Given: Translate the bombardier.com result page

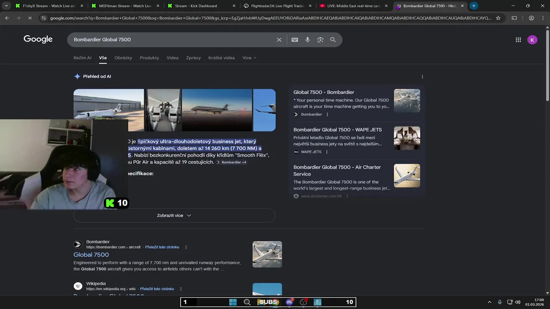Looking at the screenshot, I should point(162,247).
